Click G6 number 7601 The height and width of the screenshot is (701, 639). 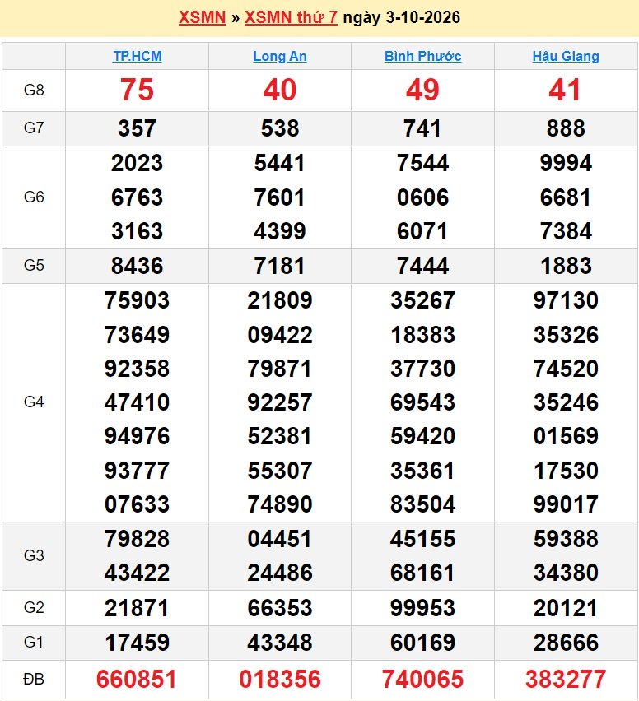click(280, 197)
